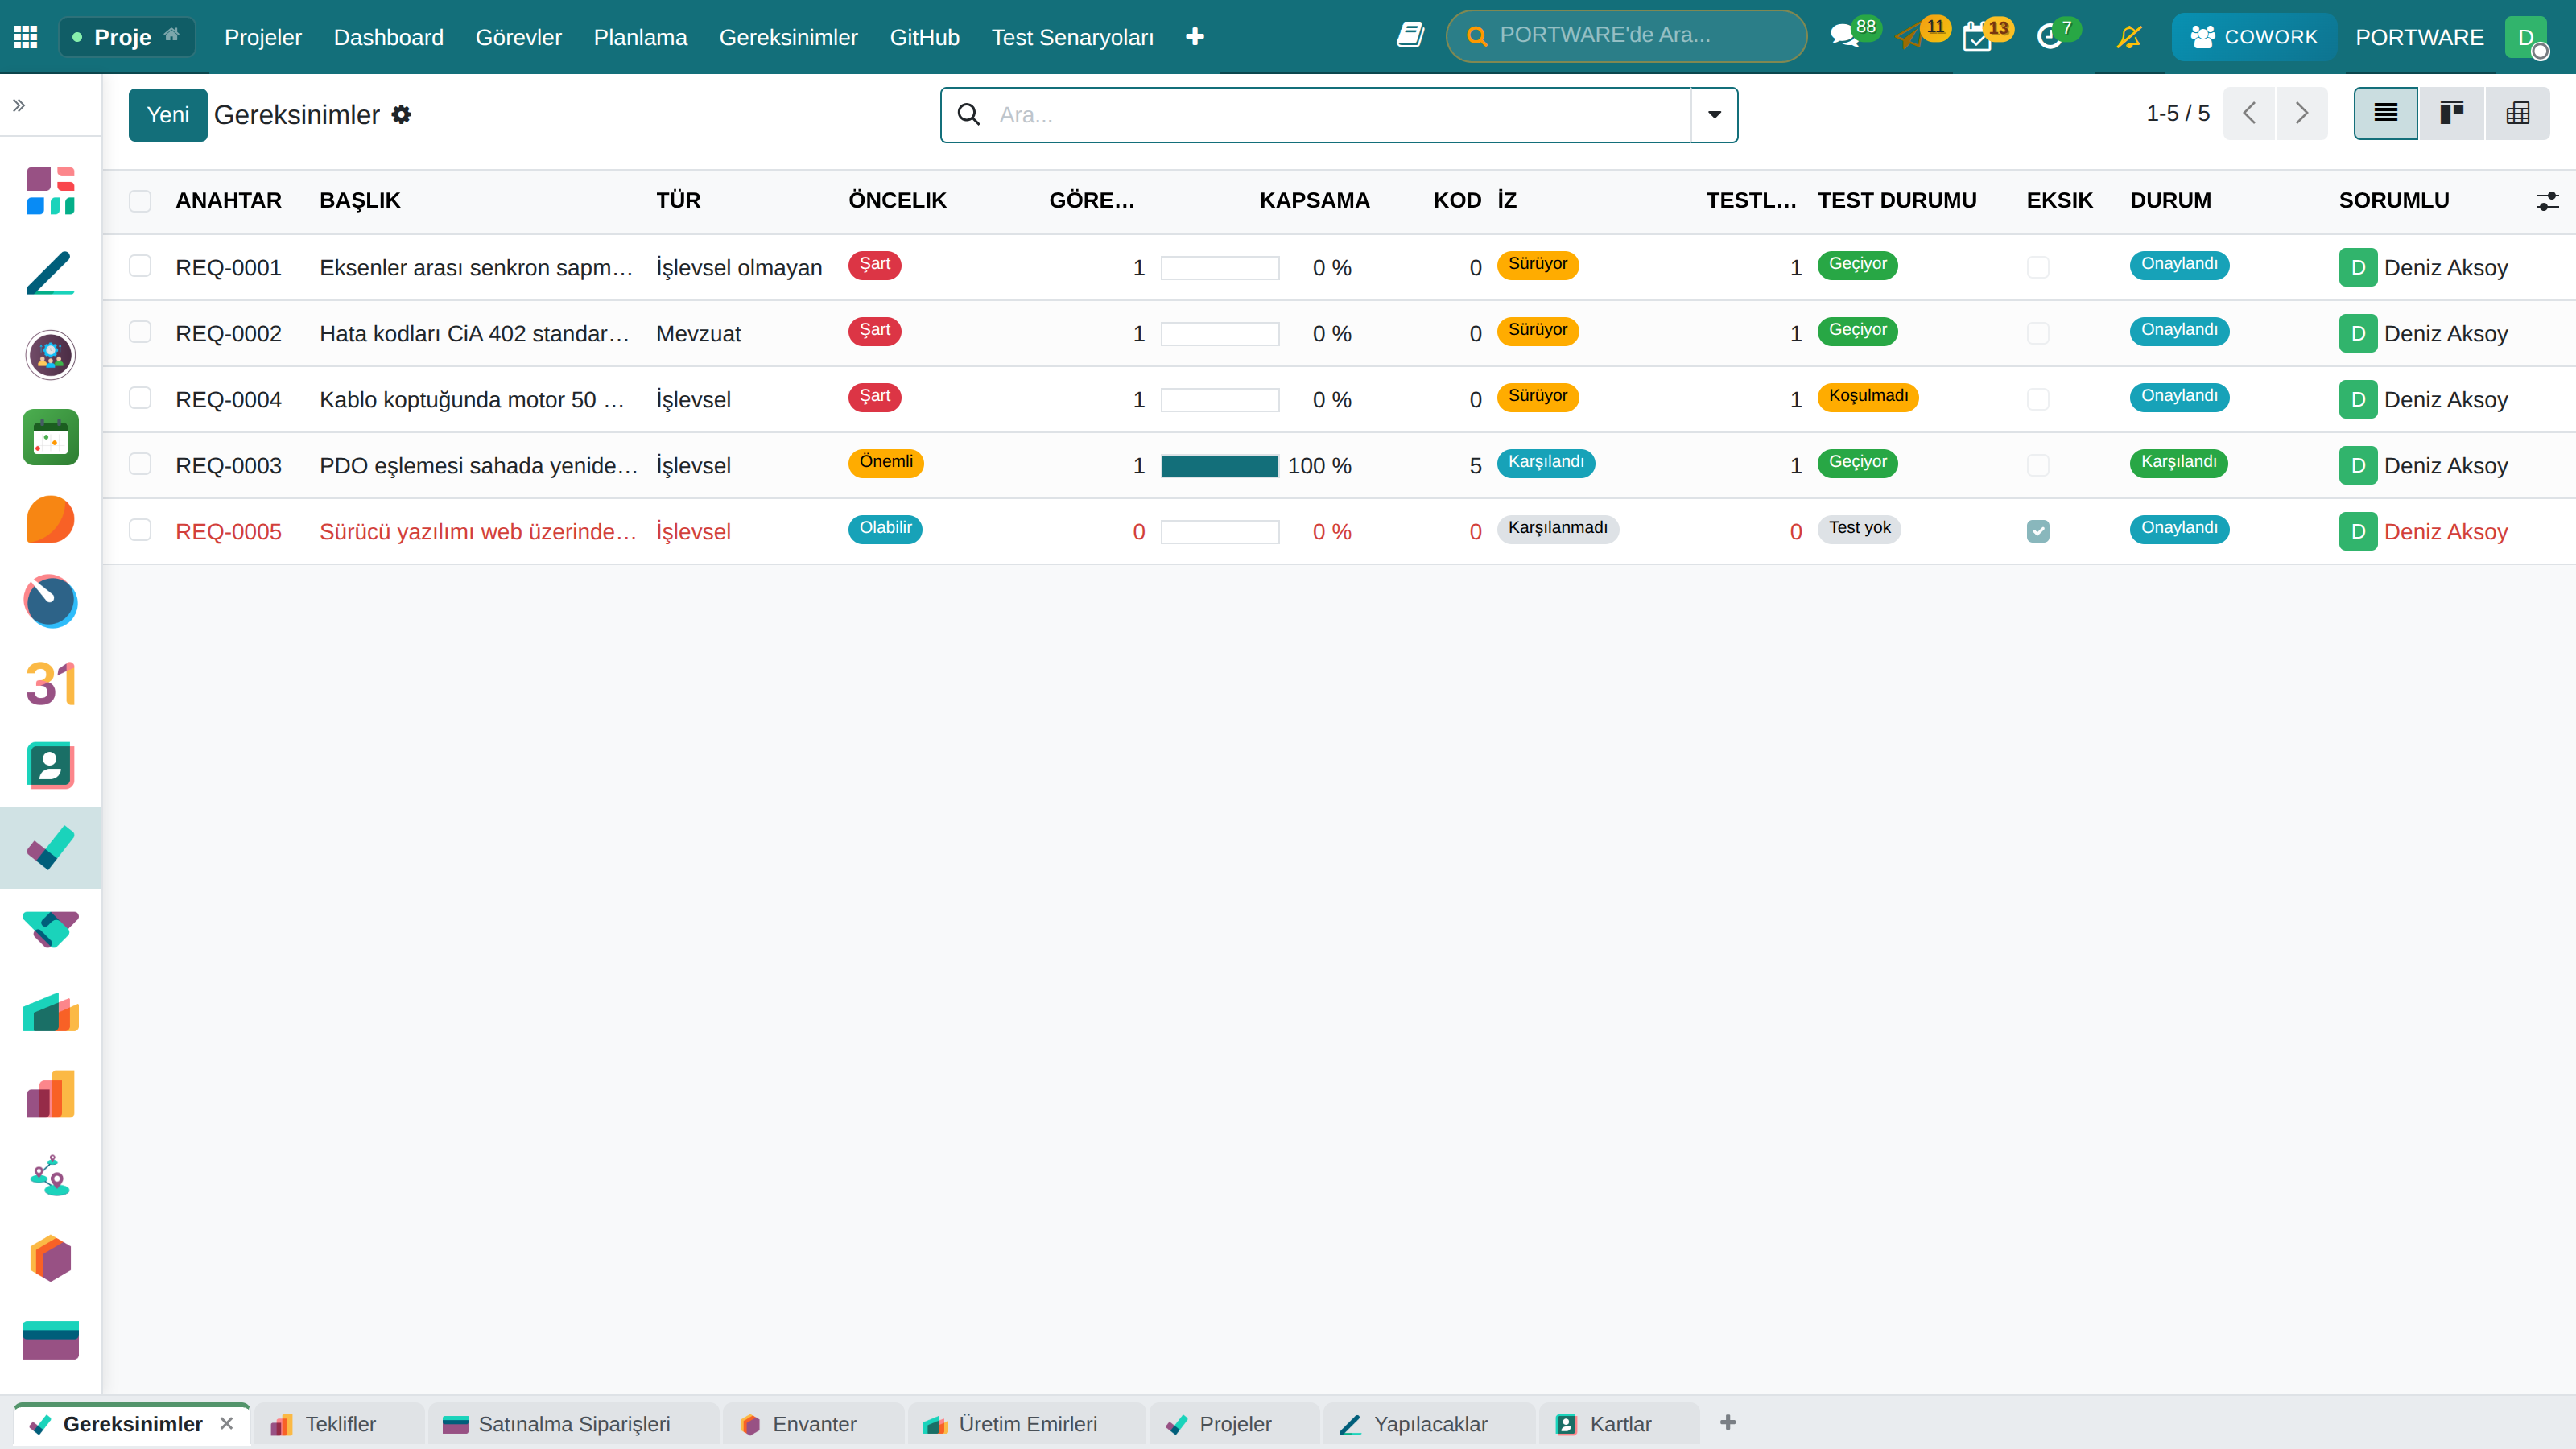This screenshot has width=2576, height=1449.
Task: Open the Proje app switcher dropdown
Action: [x=127, y=37]
